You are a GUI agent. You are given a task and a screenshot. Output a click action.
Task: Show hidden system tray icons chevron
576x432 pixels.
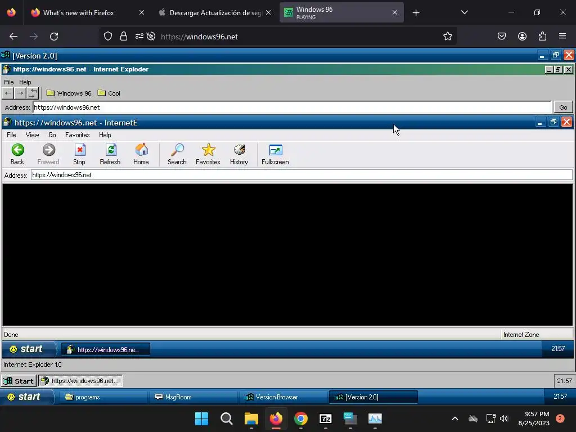[454, 418]
